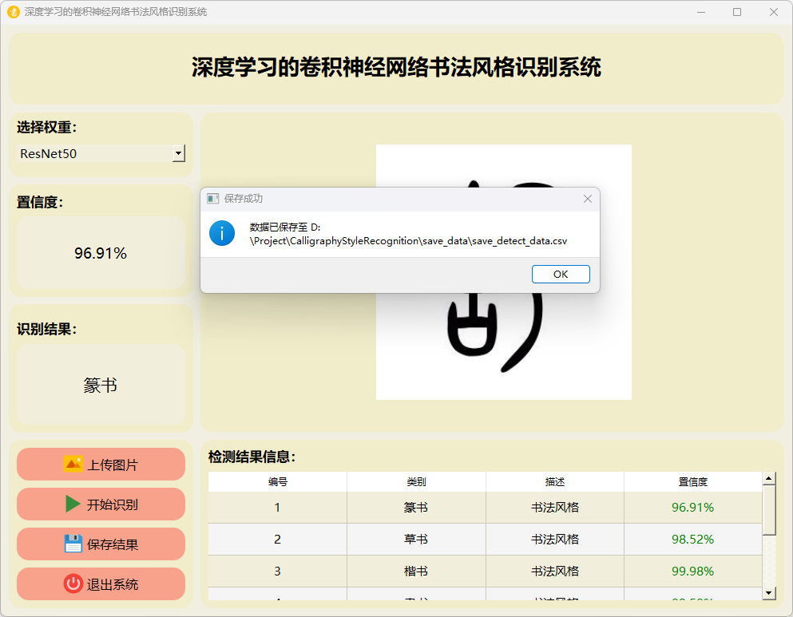Click the upload image picture icon
The width and height of the screenshot is (793, 617).
click(x=73, y=464)
